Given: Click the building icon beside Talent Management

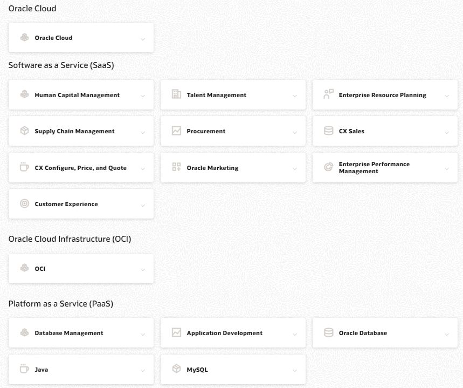Looking at the screenshot, I should click(176, 94).
